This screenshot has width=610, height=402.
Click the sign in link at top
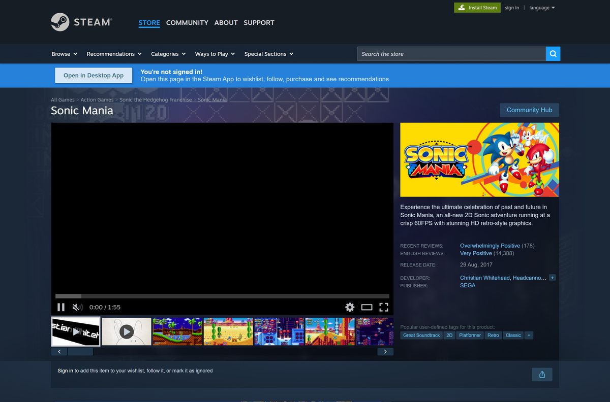[x=512, y=8]
